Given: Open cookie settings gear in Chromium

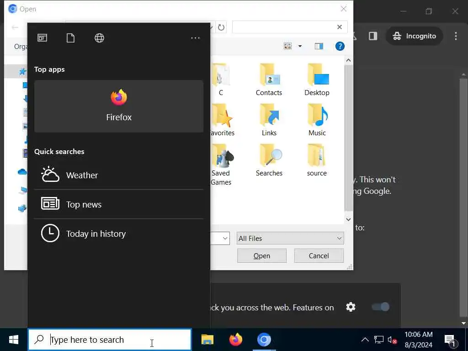Looking at the screenshot, I should click(351, 307).
